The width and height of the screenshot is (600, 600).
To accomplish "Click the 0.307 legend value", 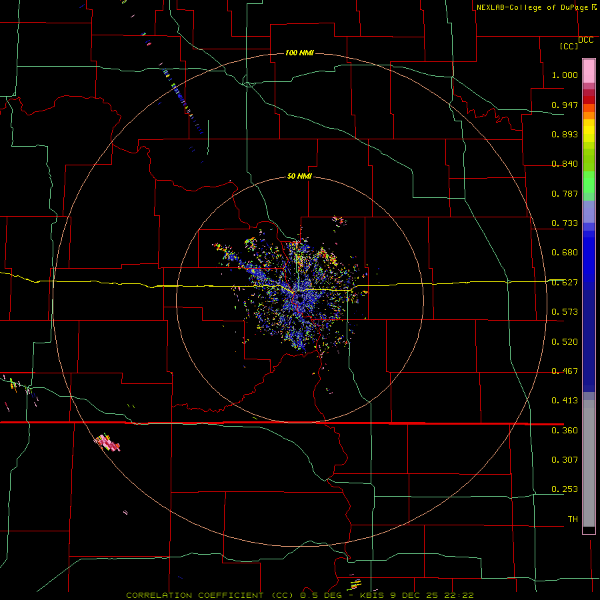I will [x=565, y=460].
